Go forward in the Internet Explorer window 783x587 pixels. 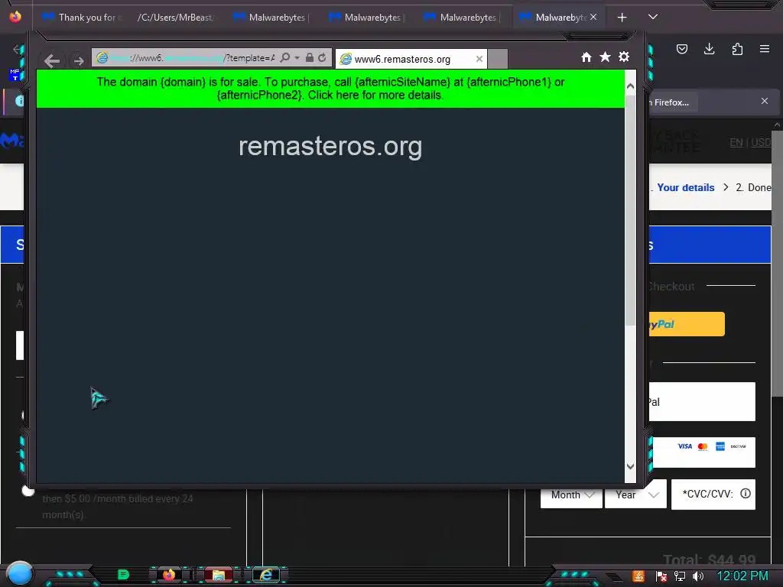[x=79, y=60]
